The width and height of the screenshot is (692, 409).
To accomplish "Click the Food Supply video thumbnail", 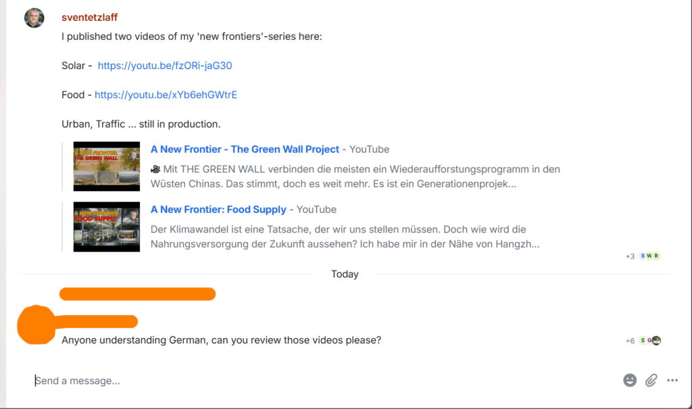I will 107,227.
